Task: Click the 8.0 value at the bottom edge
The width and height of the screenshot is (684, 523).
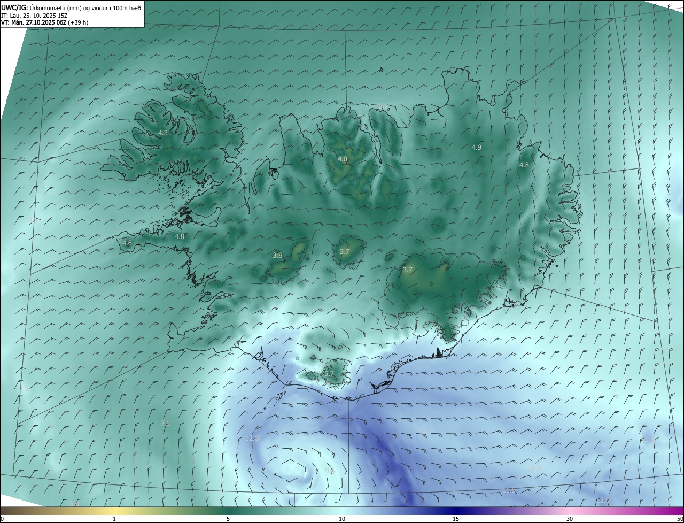Action: (x=74, y=504)
